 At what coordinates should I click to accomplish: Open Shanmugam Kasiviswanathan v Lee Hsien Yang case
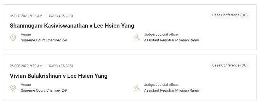pyautogui.click(x=72, y=26)
